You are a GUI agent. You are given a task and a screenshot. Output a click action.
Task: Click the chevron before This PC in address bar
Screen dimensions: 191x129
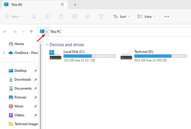click(x=47, y=32)
